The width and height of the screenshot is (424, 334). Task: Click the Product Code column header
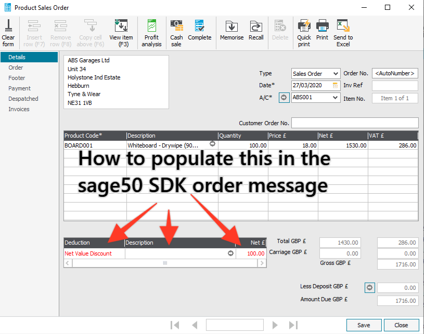(95, 136)
